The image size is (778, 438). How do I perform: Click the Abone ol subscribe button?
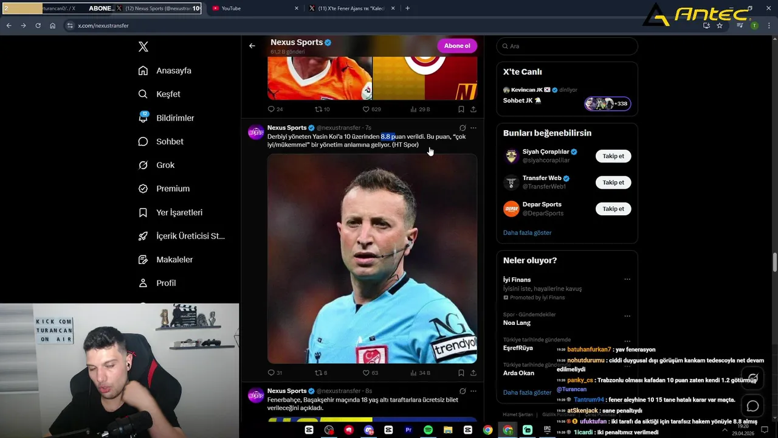pos(457,46)
